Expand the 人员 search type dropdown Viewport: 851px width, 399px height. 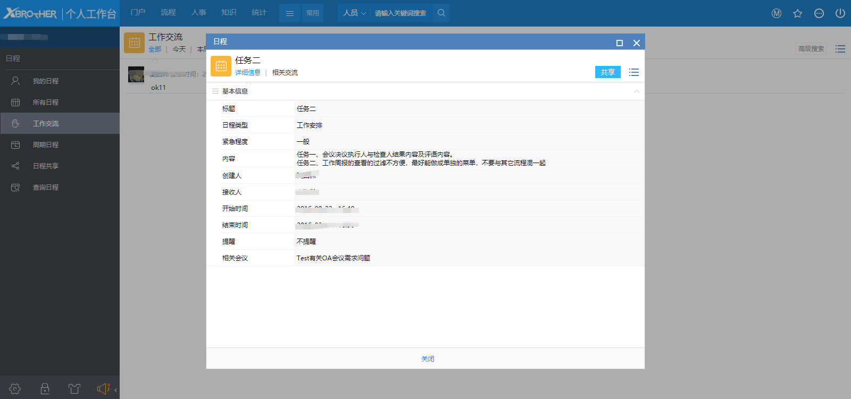coord(354,13)
